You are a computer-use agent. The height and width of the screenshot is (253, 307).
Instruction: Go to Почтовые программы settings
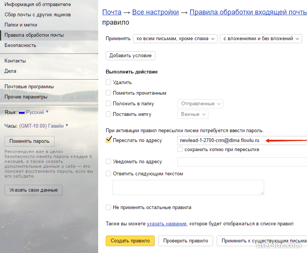point(29,87)
